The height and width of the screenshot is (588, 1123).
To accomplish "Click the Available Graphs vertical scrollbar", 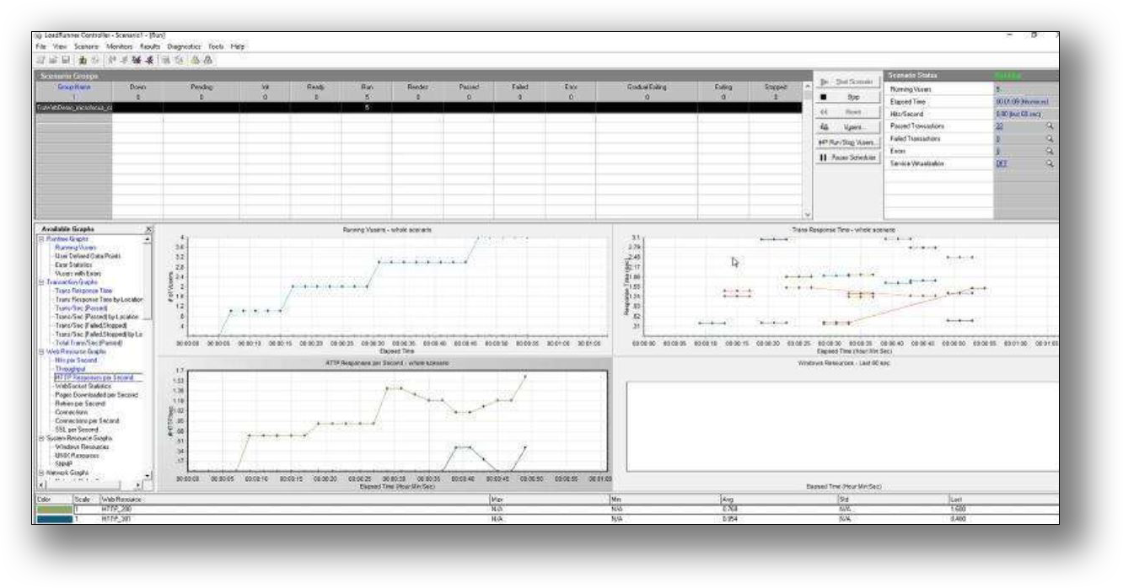I will 149,358.
